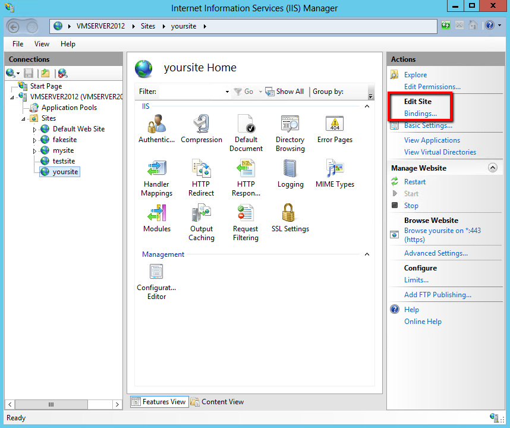Open the View menu
The image size is (510, 428).
click(41, 43)
